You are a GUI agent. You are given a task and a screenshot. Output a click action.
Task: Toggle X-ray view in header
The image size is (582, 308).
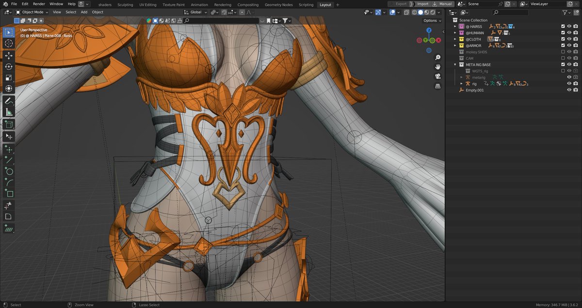click(405, 12)
